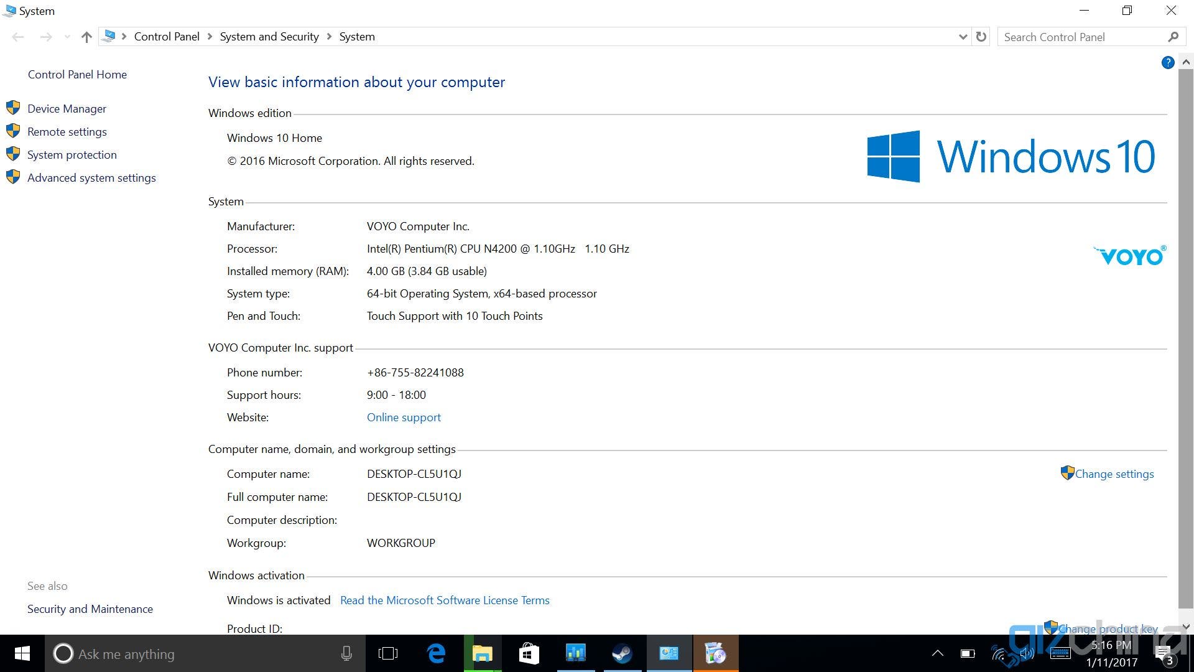The height and width of the screenshot is (672, 1194).
Task: Click Change settings for computer name
Action: pos(1114,474)
